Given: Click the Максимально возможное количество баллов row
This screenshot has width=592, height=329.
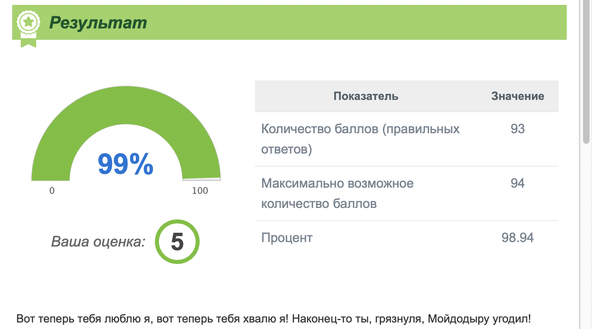Looking at the screenshot, I should pyautogui.click(x=407, y=193).
